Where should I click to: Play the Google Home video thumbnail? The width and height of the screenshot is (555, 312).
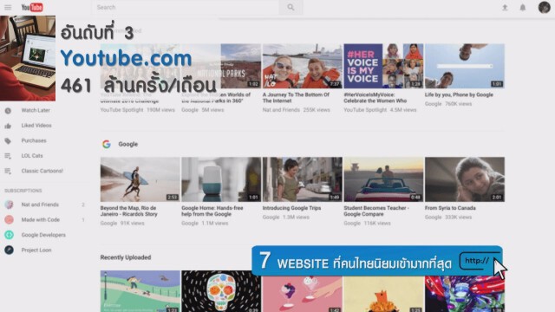221,179
